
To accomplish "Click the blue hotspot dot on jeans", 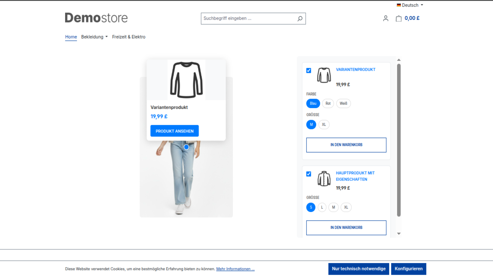I will [x=186, y=147].
